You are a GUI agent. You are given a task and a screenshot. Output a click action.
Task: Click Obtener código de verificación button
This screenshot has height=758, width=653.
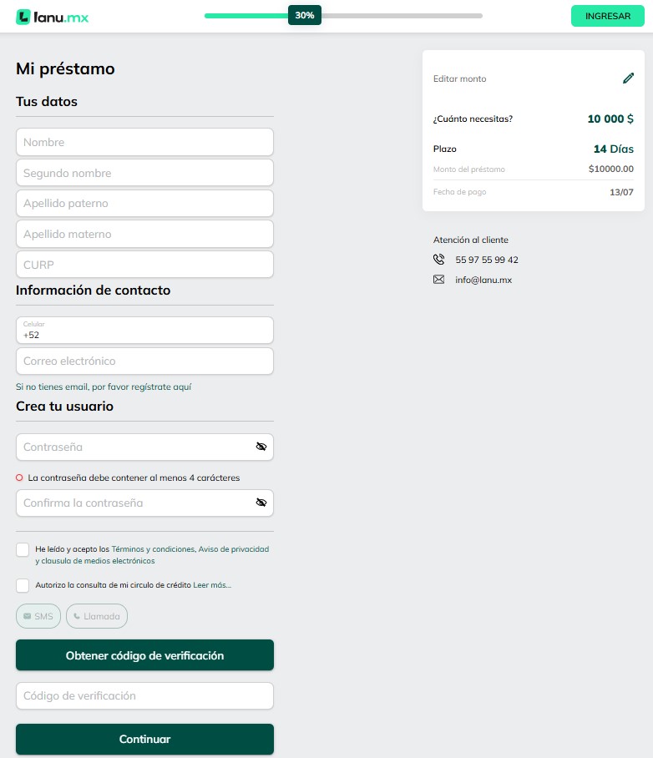144,655
